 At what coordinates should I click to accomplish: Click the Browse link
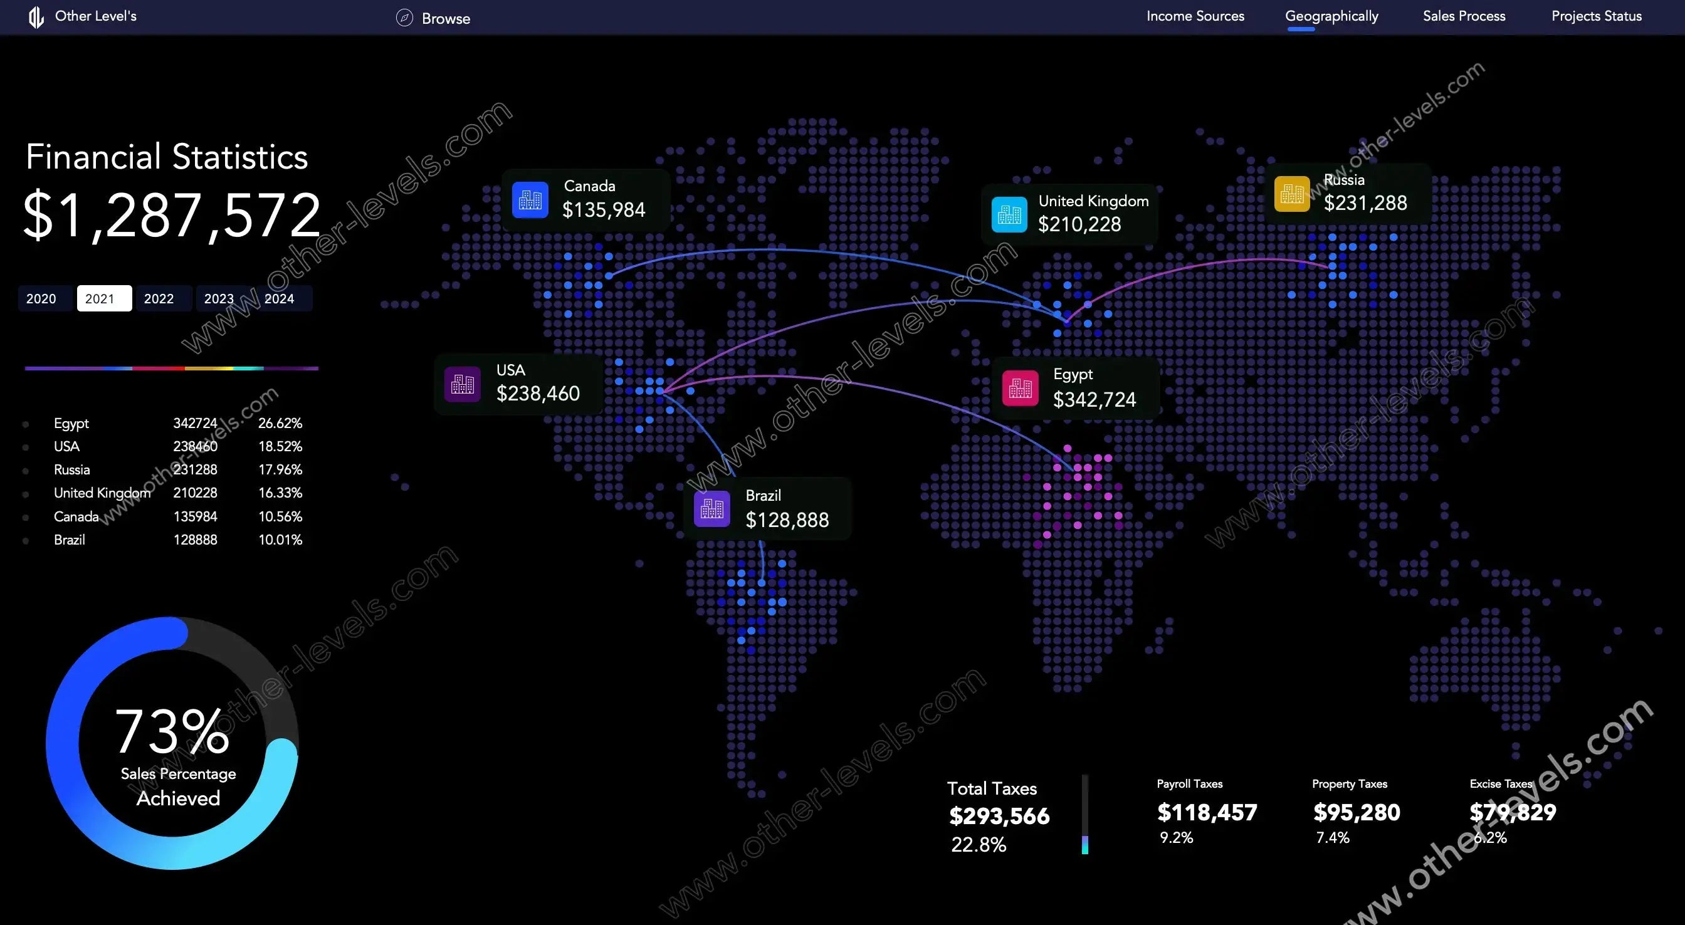point(446,18)
